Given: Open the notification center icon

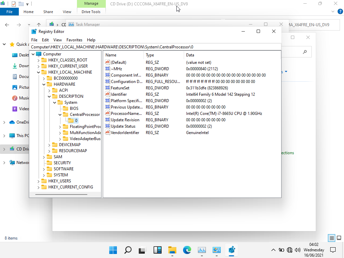Looking at the screenshot, I should (333, 250).
